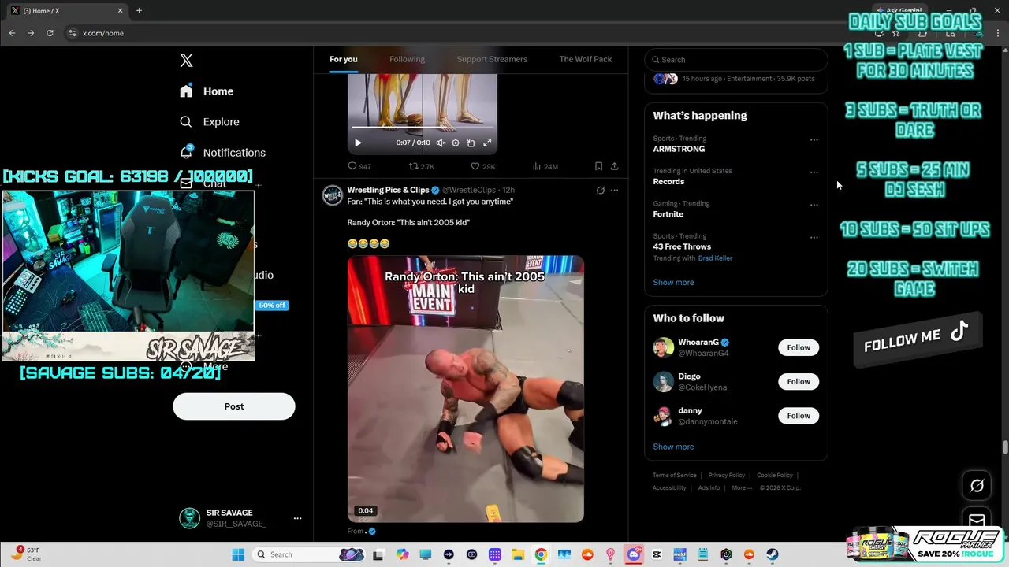Open the Fortnite trending topic
This screenshot has width=1009, height=567.
tap(668, 214)
